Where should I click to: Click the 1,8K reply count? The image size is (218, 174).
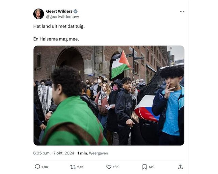click(45, 167)
